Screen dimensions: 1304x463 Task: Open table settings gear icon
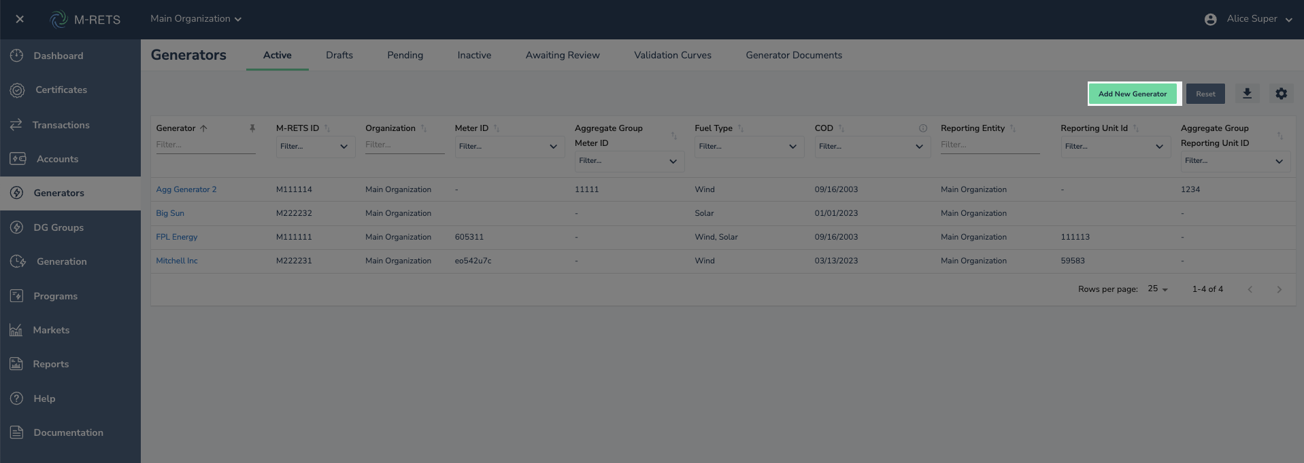(1282, 94)
